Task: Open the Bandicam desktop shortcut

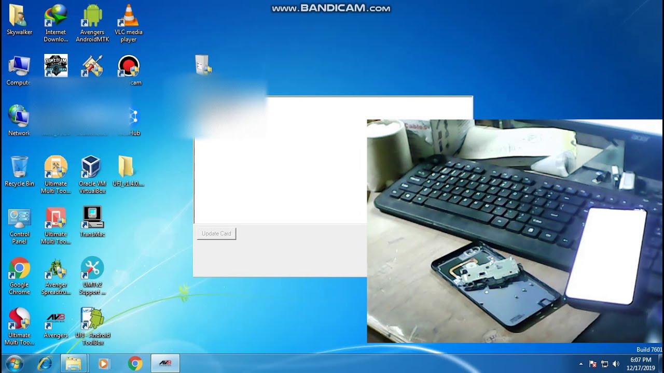Action: click(x=129, y=70)
